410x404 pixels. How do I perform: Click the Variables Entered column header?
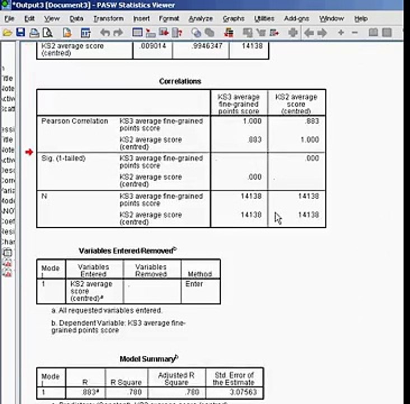tap(94, 270)
